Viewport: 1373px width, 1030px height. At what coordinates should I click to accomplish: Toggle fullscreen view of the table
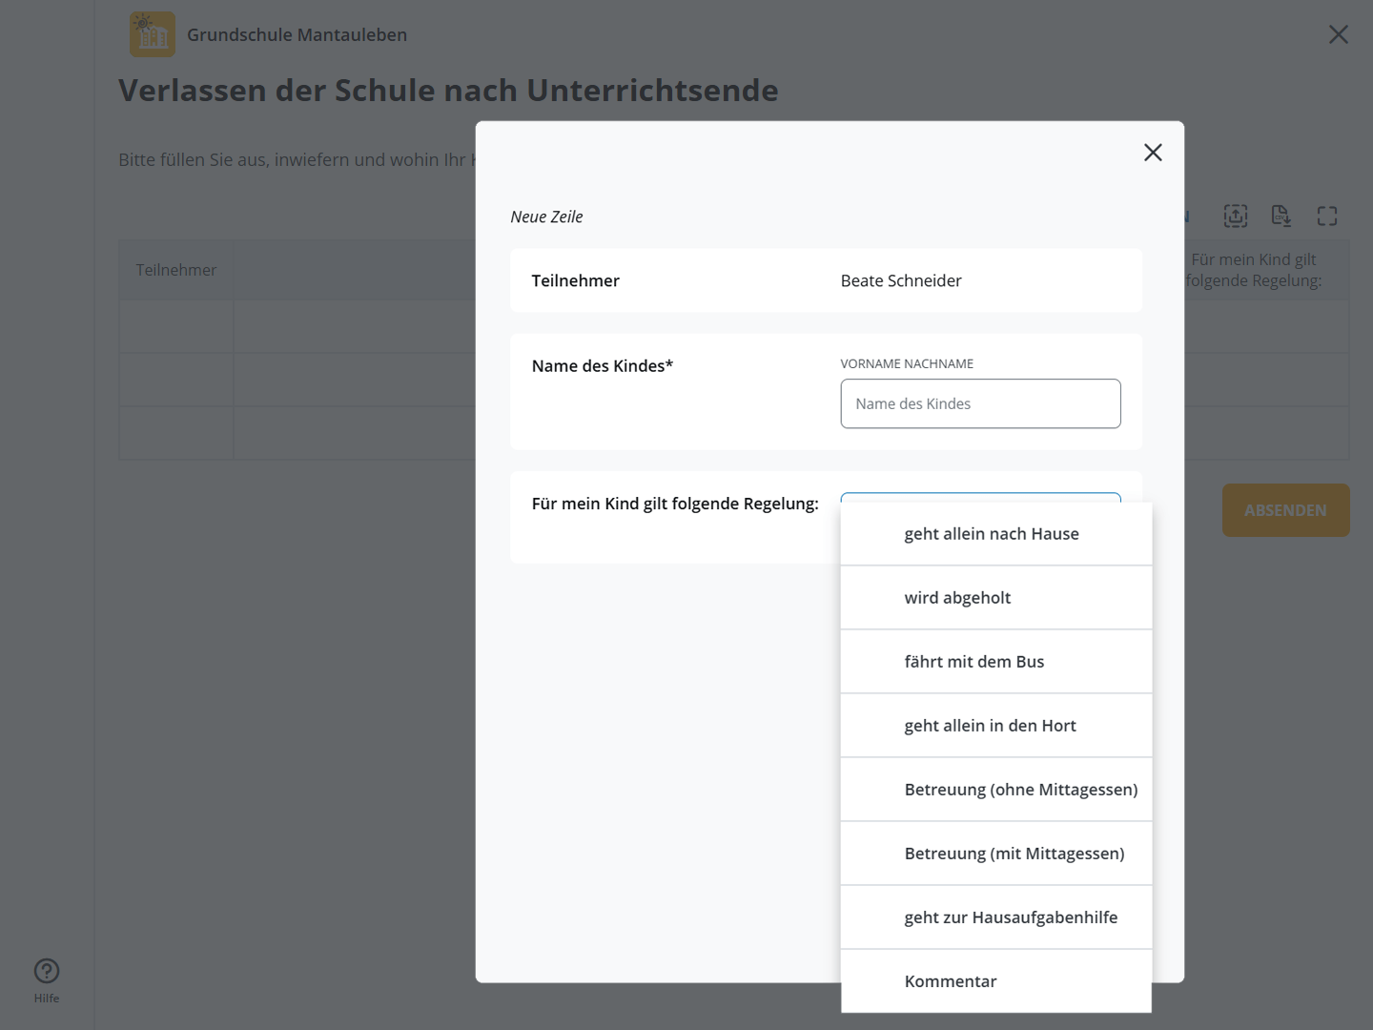click(x=1327, y=216)
